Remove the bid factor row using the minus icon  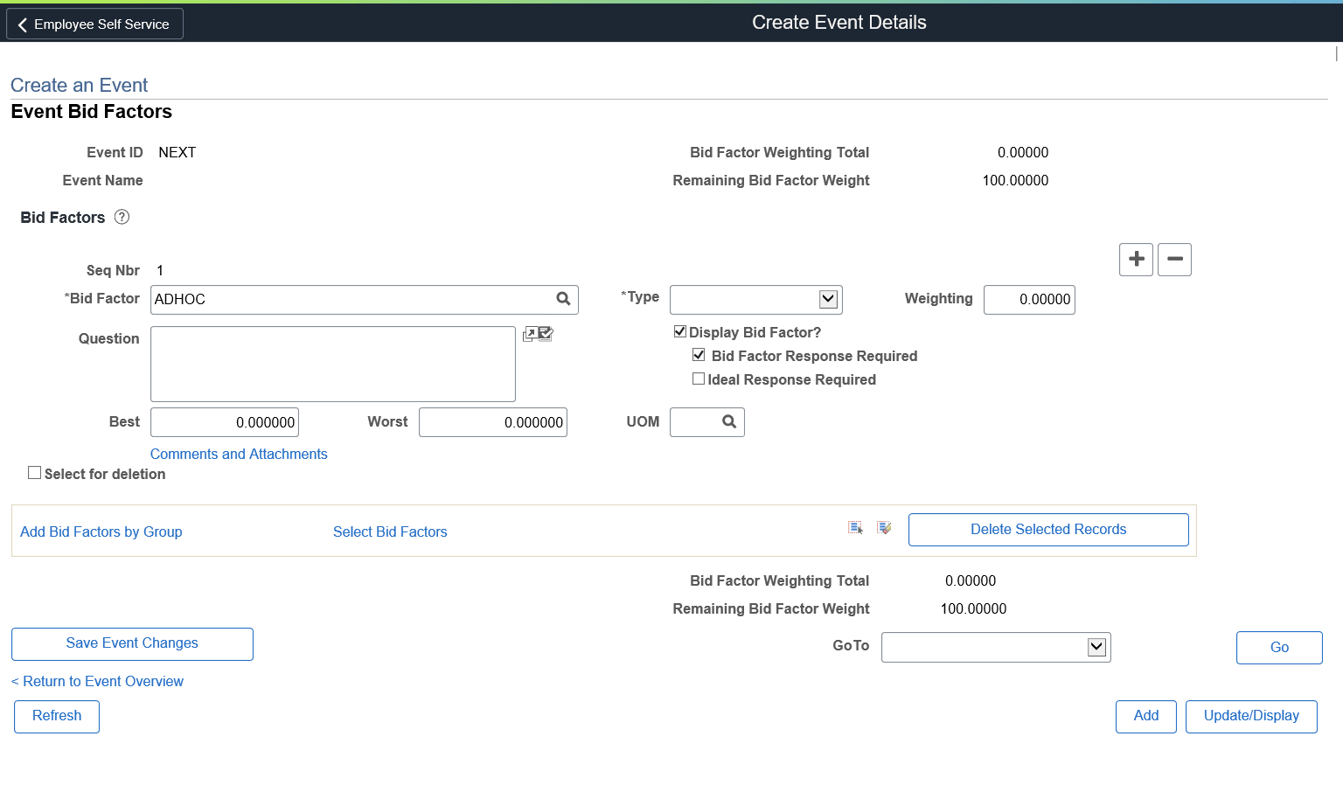pyautogui.click(x=1174, y=259)
